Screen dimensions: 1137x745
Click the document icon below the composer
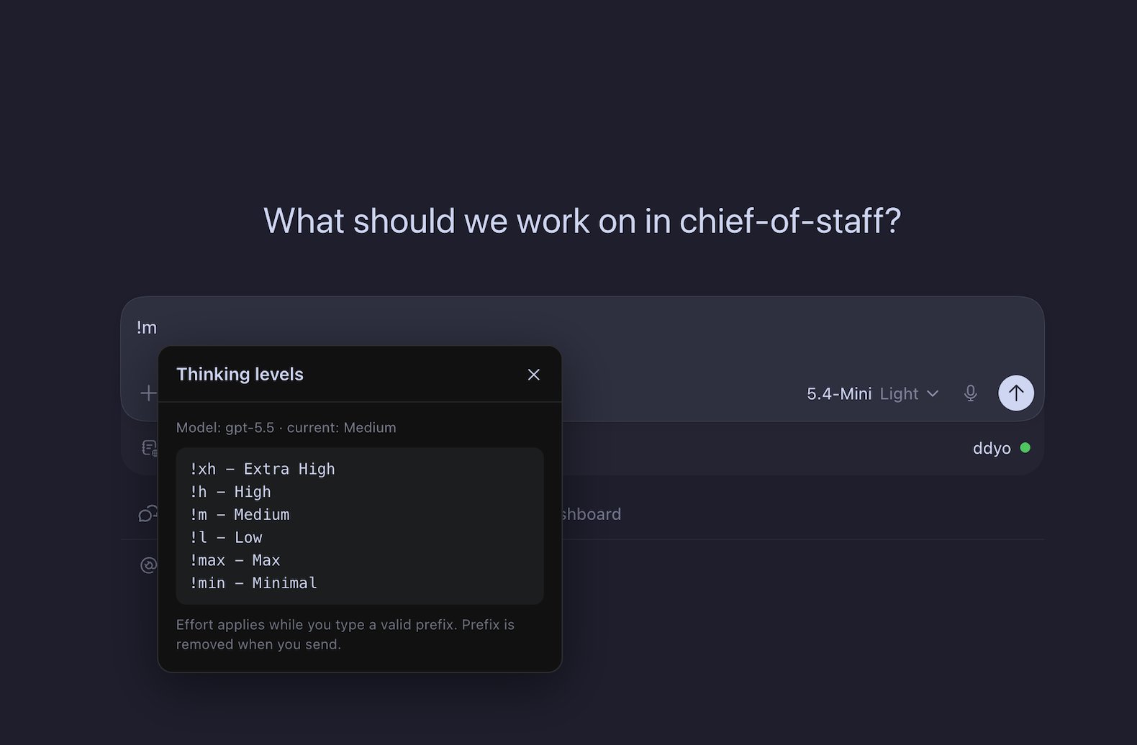[x=149, y=448]
